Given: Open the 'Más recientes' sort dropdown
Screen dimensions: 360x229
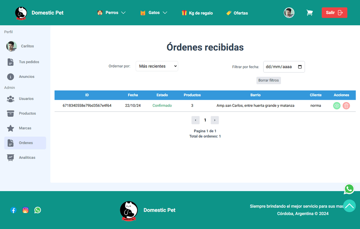Looking at the screenshot, I should coord(157,66).
